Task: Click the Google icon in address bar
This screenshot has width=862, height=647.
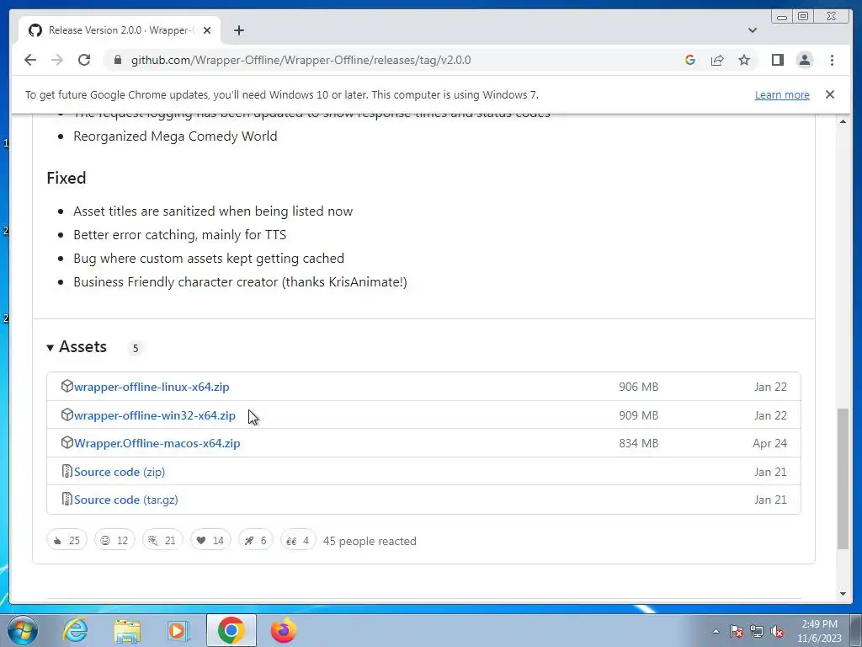Action: point(690,60)
